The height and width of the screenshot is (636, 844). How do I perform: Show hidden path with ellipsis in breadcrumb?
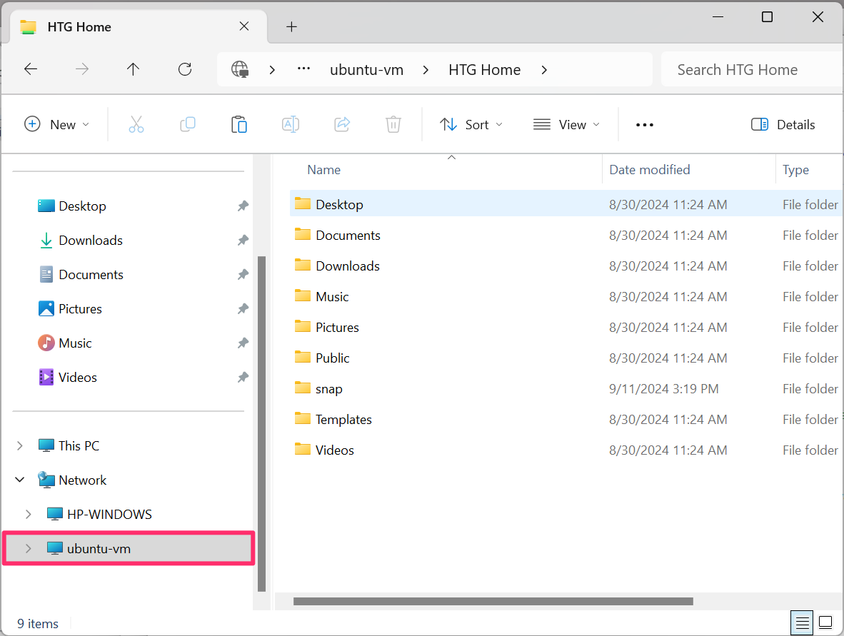tap(303, 69)
